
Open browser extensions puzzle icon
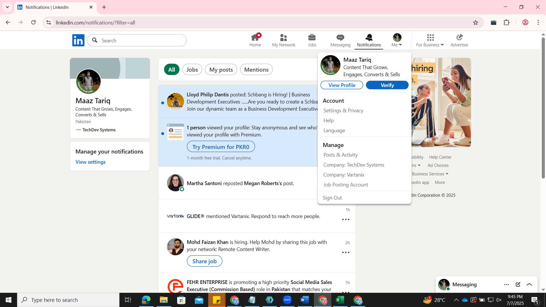(x=506, y=22)
